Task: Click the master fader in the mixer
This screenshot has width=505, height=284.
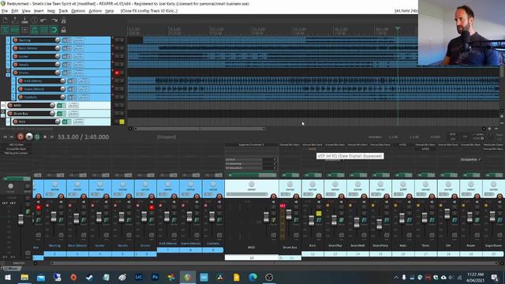Action: click(x=21, y=220)
